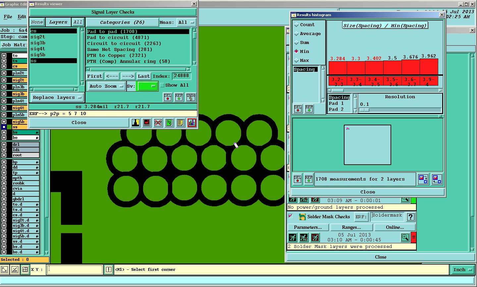The height and width of the screenshot is (287, 477).
Task: Click the Online... button
Action: coord(395,227)
